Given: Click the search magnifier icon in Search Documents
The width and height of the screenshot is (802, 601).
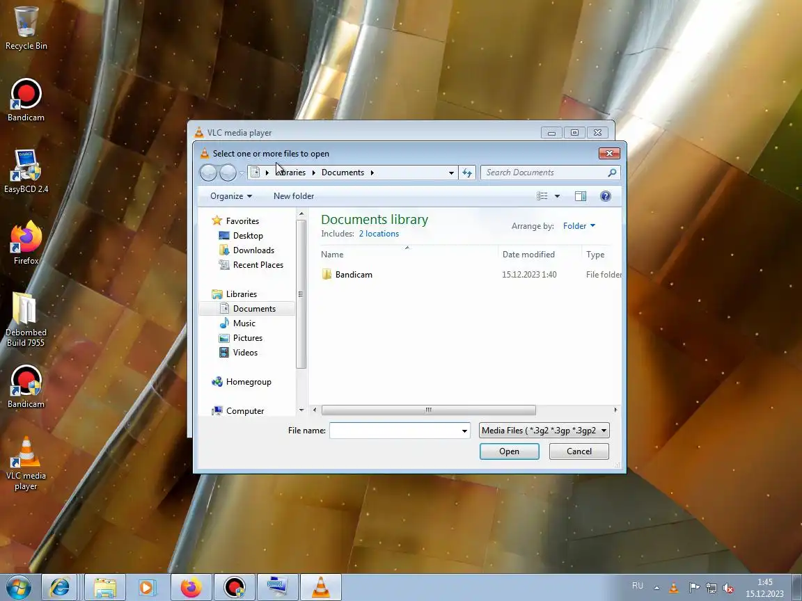Looking at the screenshot, I should pos(612,173).
